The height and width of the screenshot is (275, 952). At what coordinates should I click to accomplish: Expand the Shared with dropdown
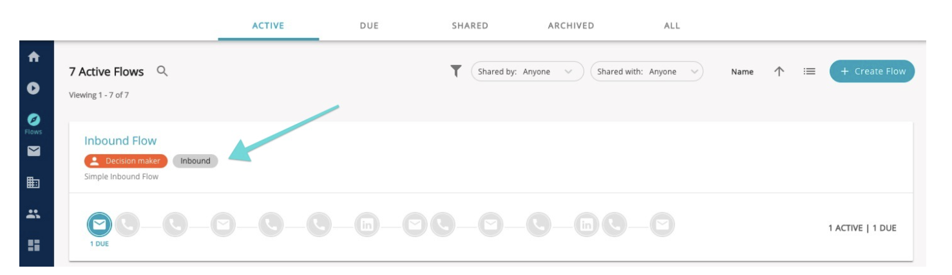[x=647, y=71]
